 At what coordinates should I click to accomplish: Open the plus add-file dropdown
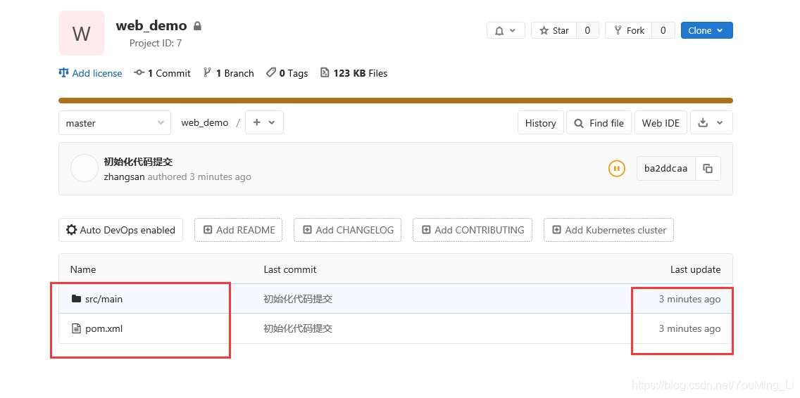tap(264, 123)
